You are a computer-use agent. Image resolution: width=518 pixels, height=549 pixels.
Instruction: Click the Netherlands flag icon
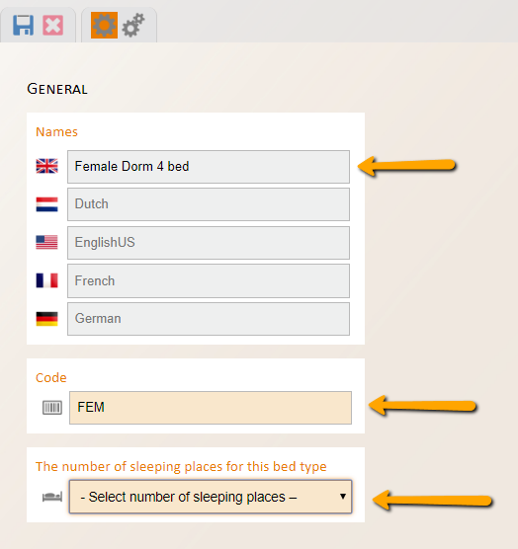pyautogui.click(x=47, y=204)
